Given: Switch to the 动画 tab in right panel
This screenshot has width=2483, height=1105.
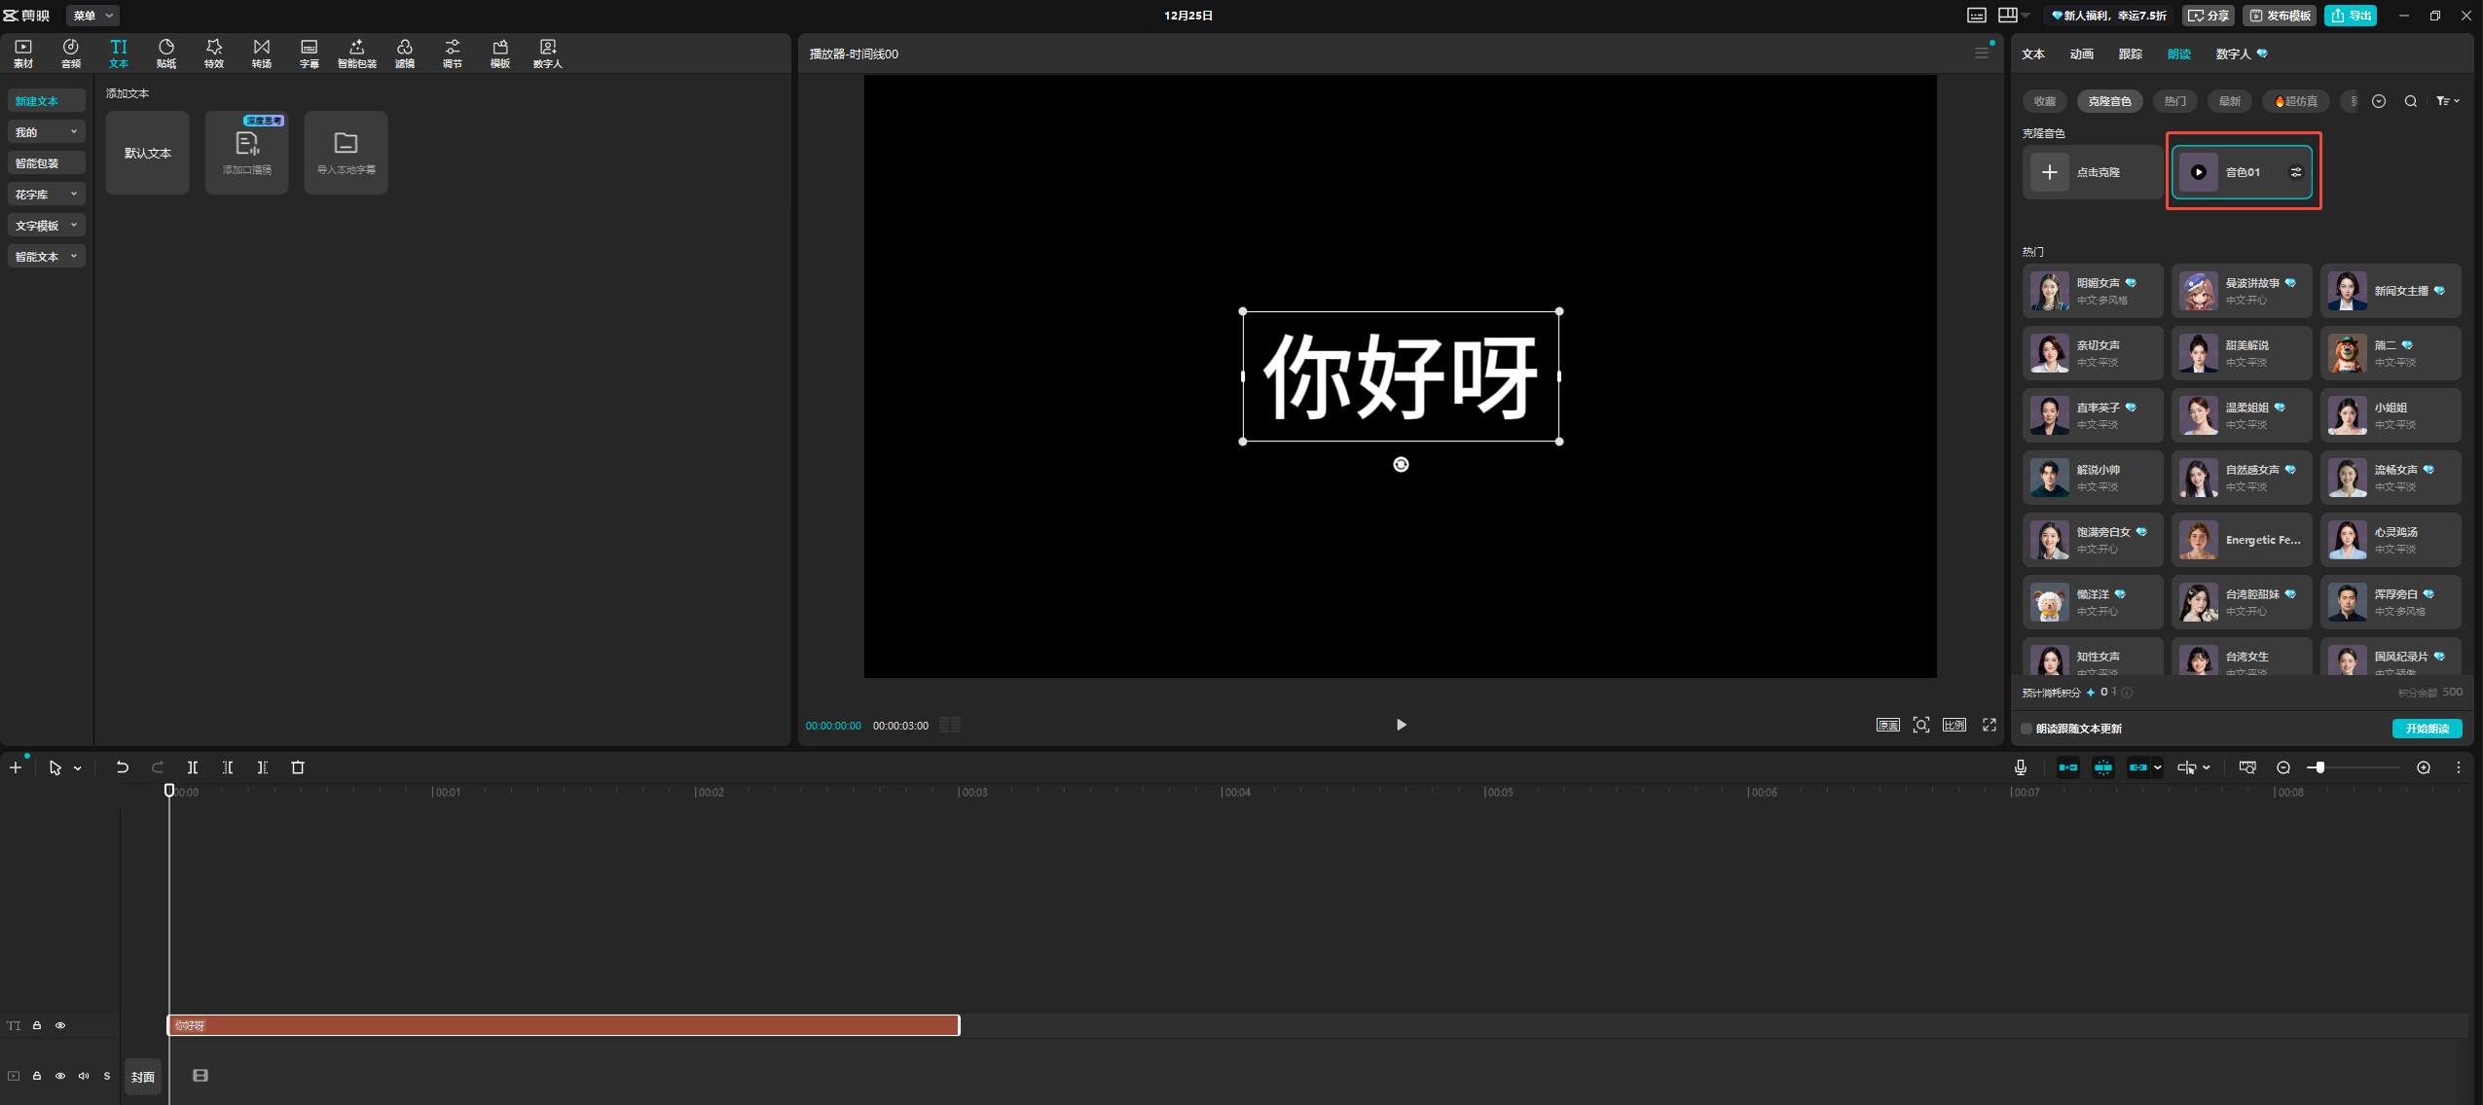Looking at the screenshot, I should (x=2081, y=54).
